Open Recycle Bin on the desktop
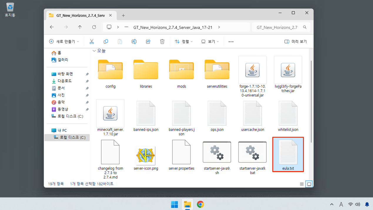 point(10,10)
